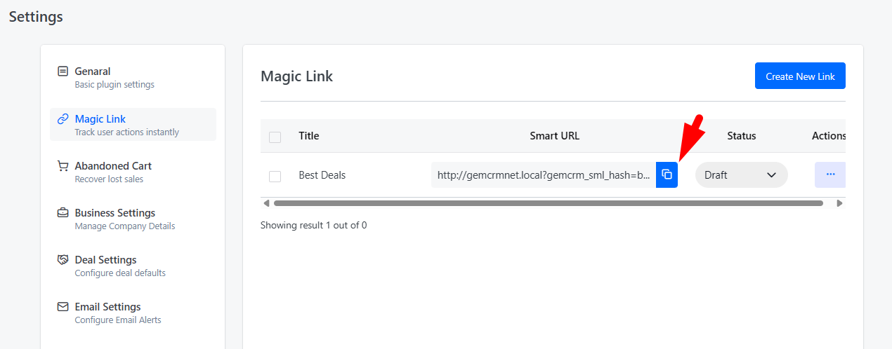Open the Deal Settings tab

(133, 266)
